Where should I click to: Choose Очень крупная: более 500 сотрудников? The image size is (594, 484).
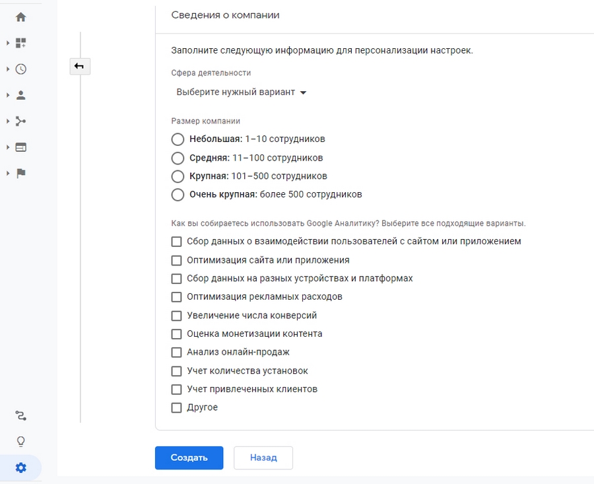(177, 195)
